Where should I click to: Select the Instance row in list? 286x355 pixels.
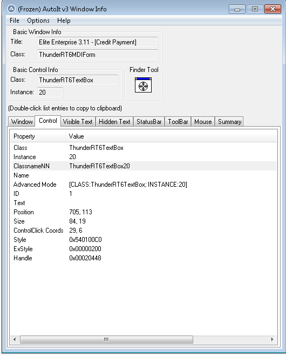[x=145, y=157]
